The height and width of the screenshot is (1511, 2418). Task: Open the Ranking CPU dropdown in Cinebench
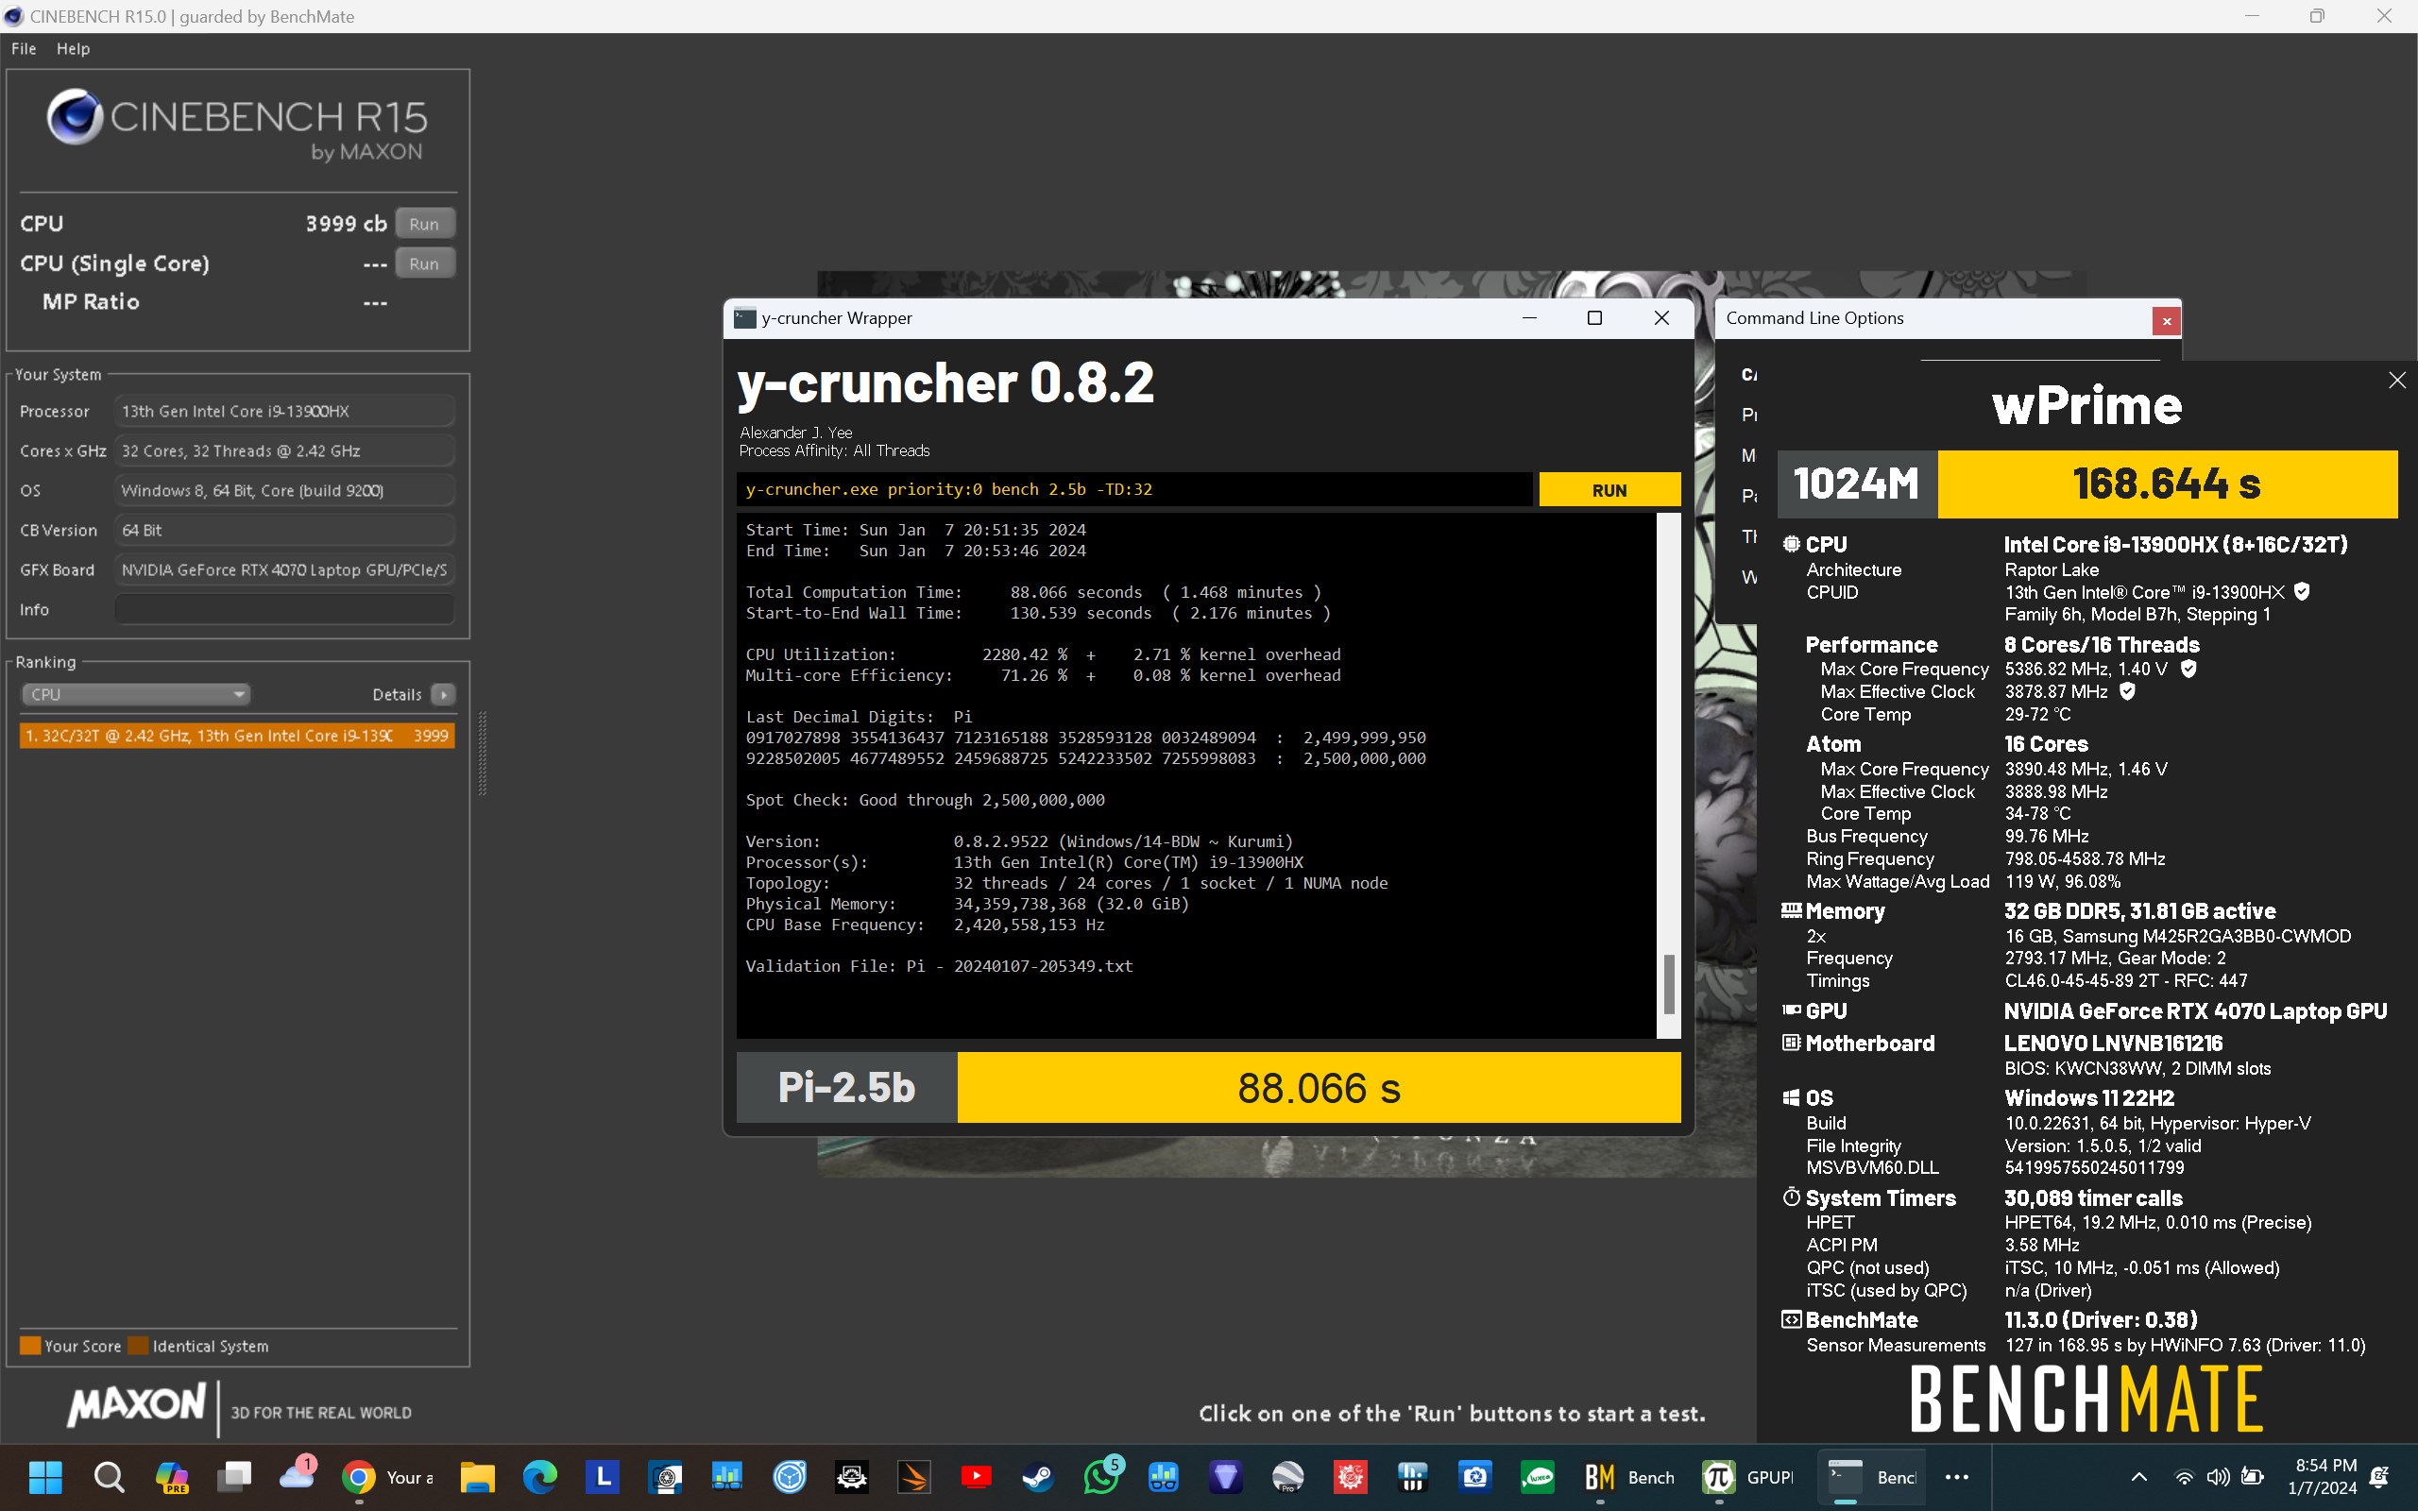[x=135, y=693]
